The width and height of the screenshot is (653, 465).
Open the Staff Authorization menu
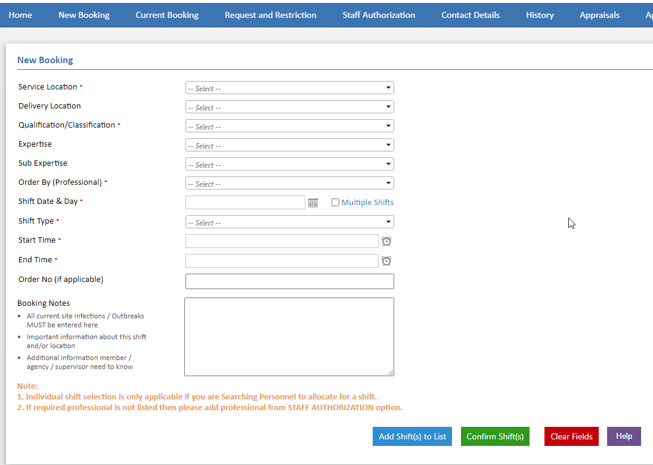click(379, 14)
